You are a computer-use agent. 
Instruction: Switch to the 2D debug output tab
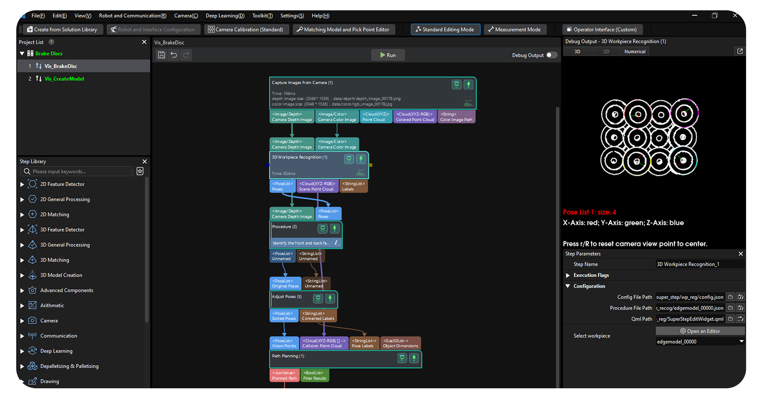click(x=606, y=51)
